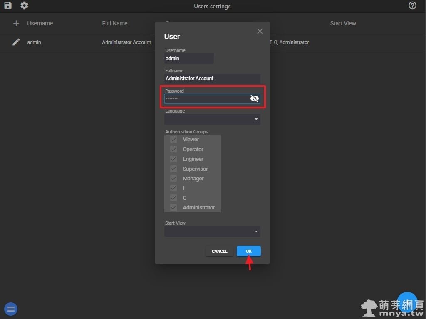Close the User dialog with X

click(260, 31)
